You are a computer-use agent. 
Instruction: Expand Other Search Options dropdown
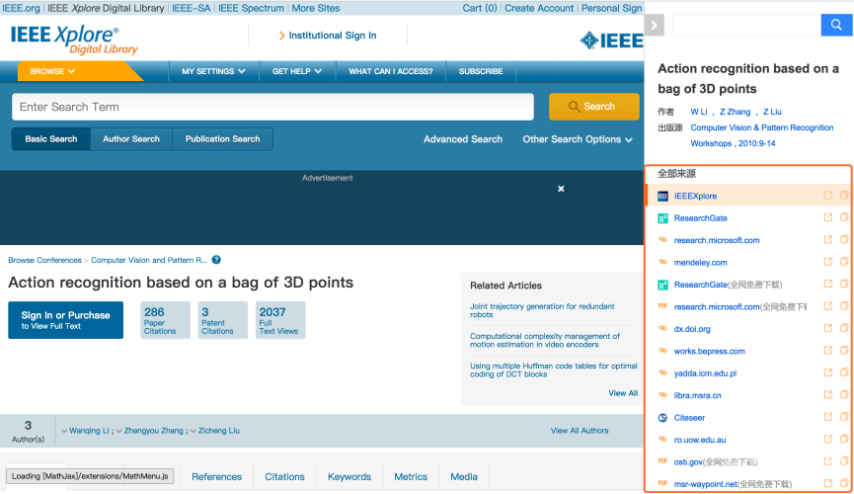(x=578, y=139)
